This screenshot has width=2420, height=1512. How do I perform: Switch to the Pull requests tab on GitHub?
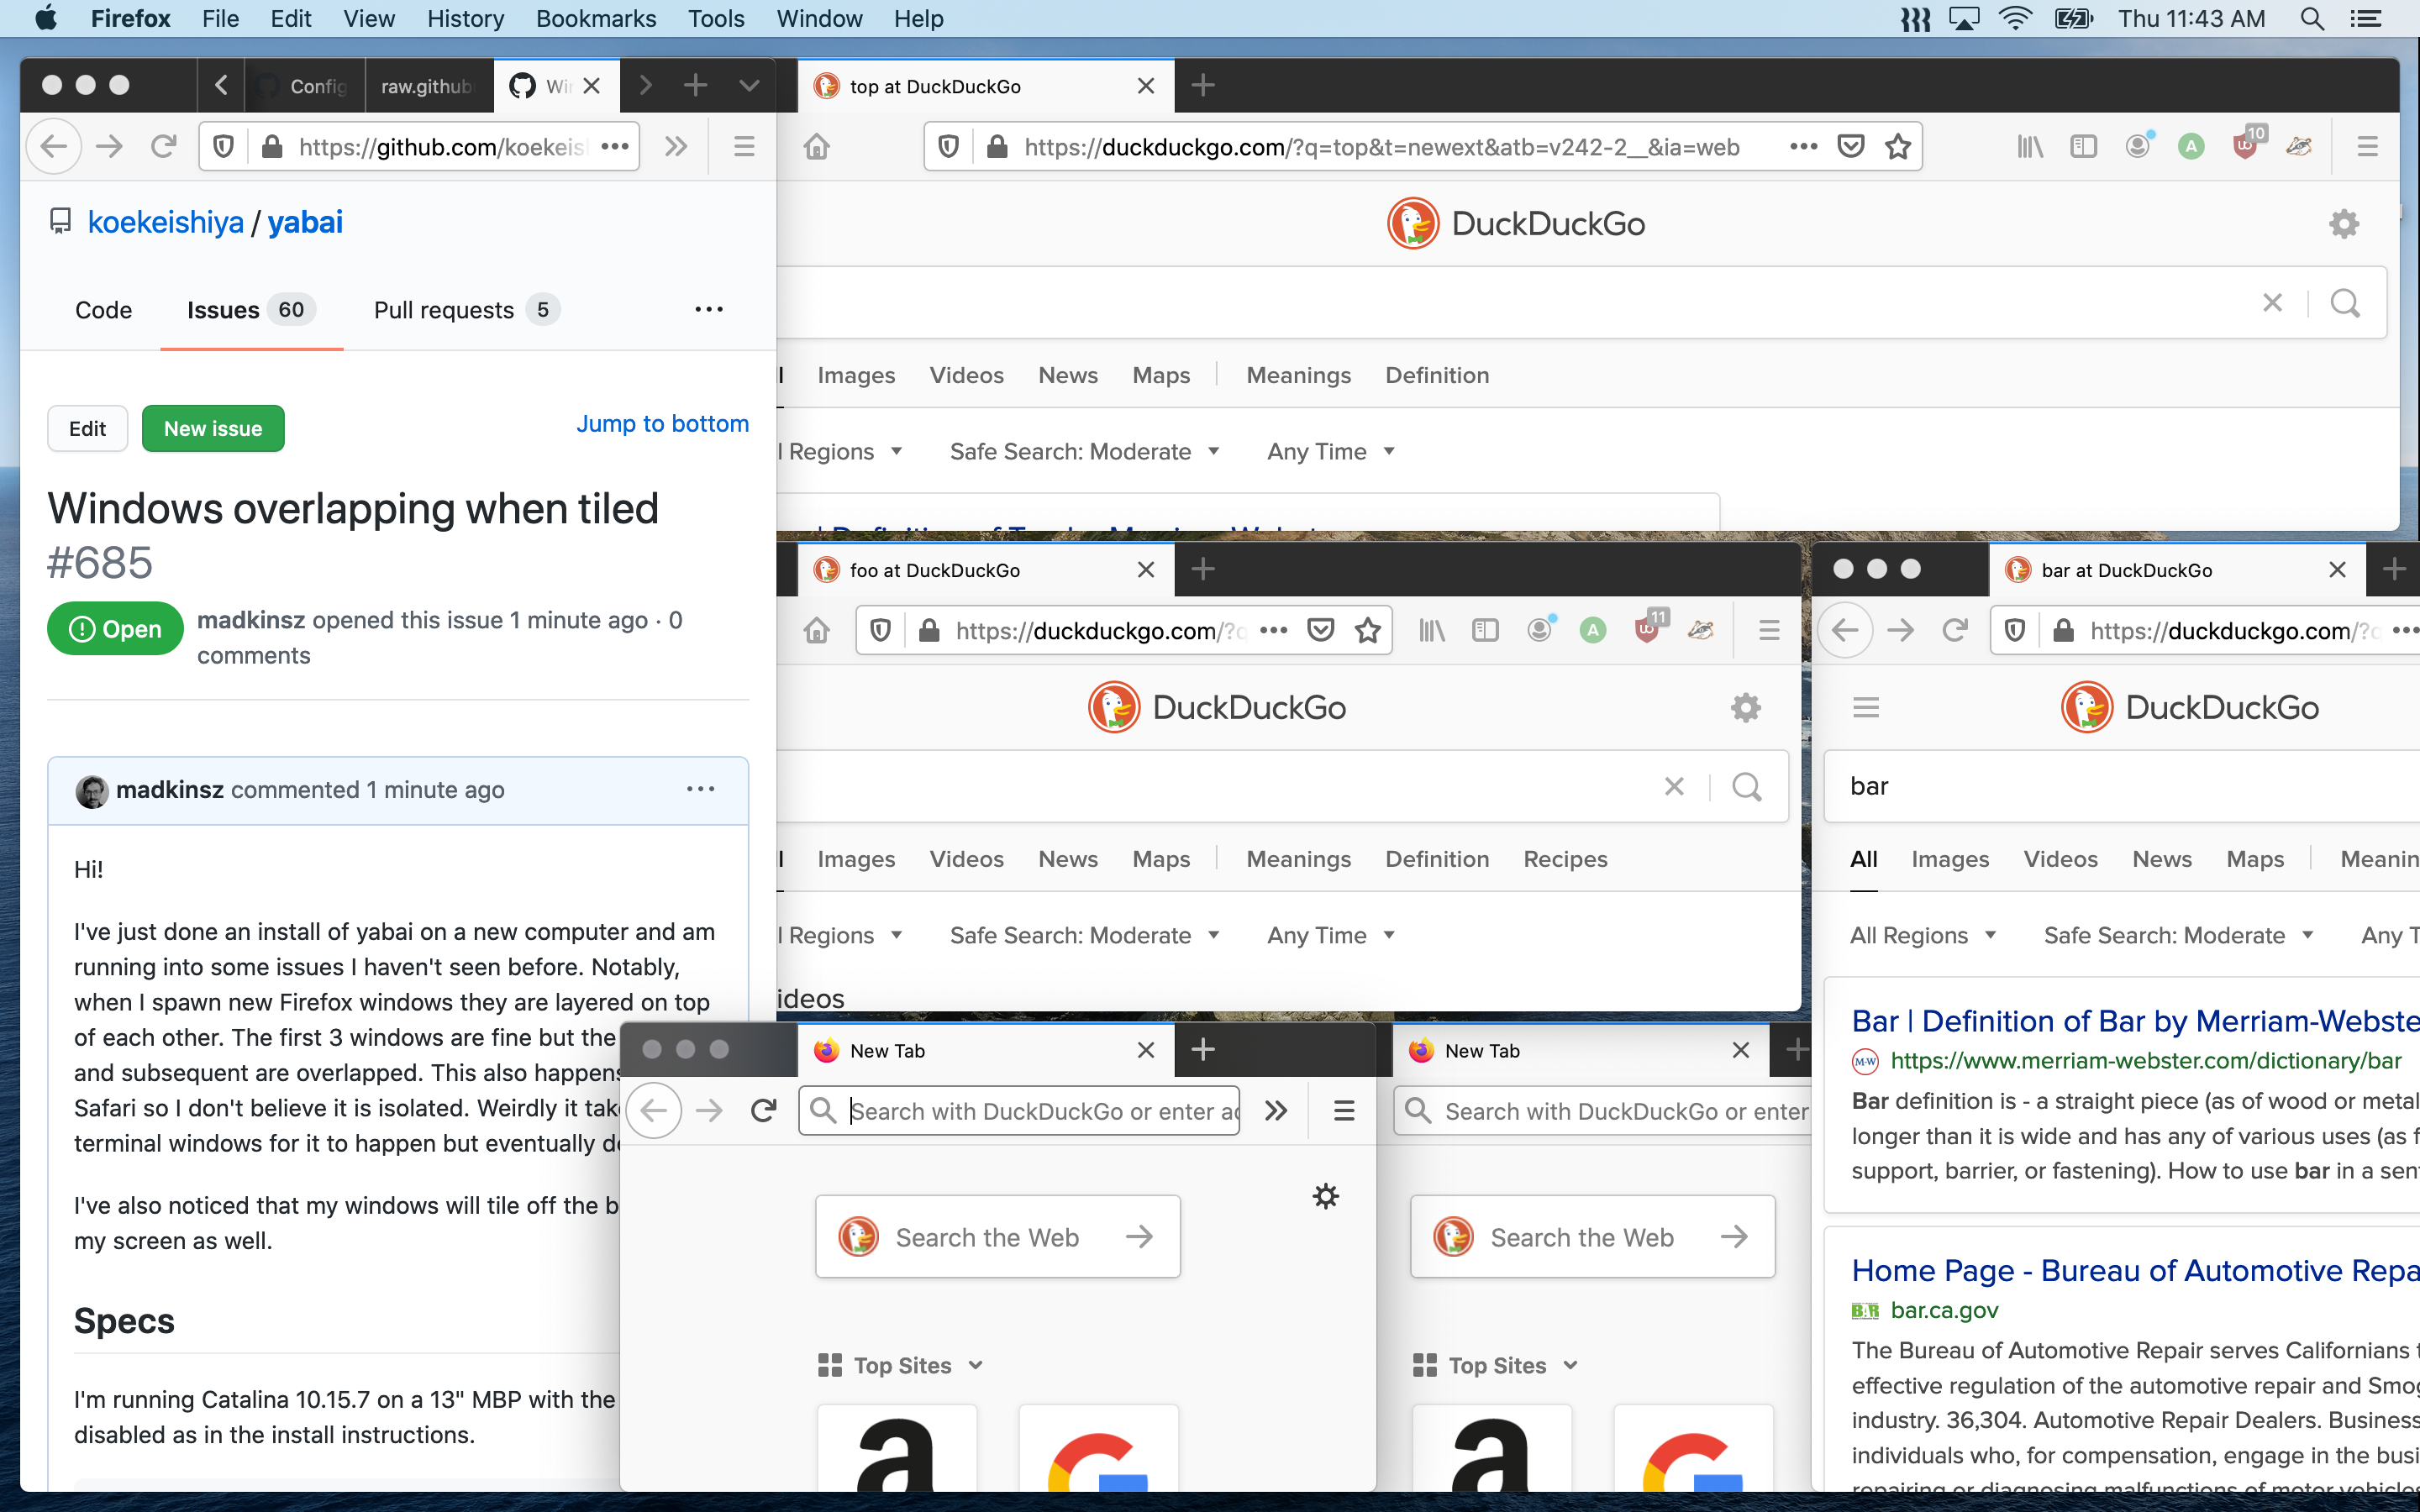(444, 310)
